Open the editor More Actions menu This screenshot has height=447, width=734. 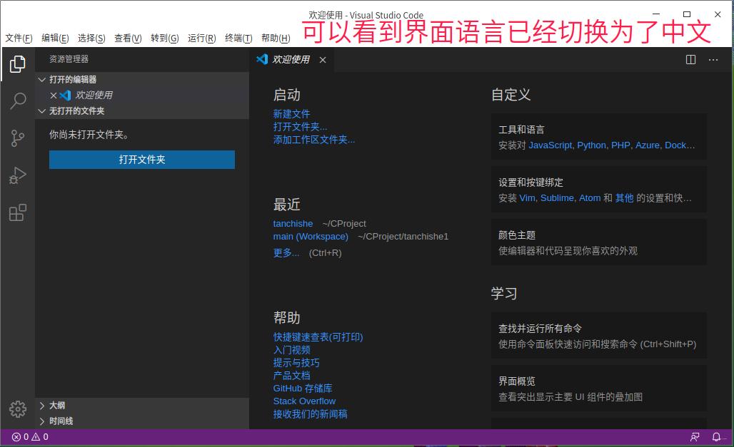[x=713, y=60]
